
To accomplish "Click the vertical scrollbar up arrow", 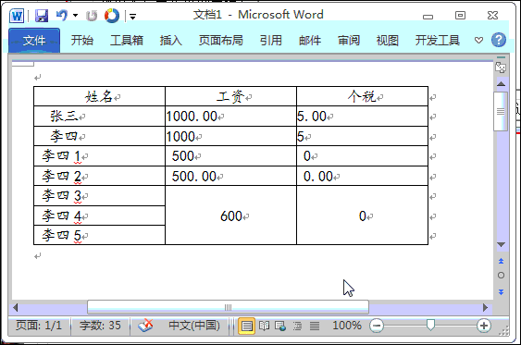I will click(501, 83).
